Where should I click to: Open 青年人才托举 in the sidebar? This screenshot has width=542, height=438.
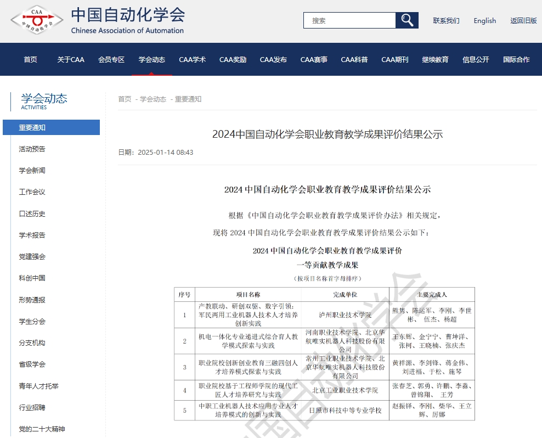coord(39,386)
